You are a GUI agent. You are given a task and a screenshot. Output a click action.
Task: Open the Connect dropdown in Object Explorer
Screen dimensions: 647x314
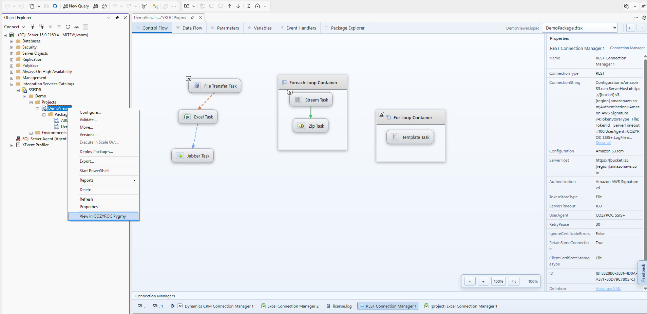coord(15,27)
